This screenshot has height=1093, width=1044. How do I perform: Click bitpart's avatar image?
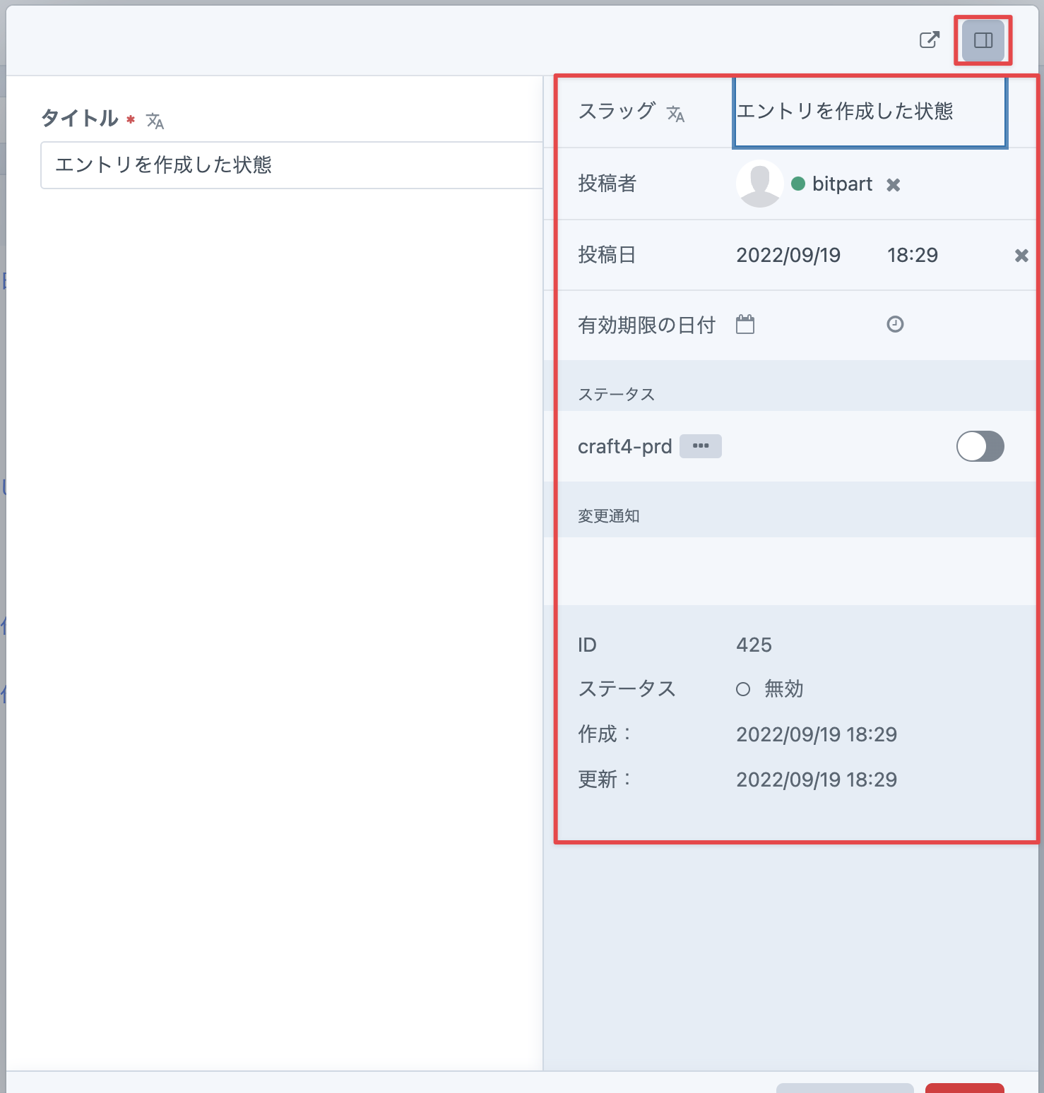point(759,184)
